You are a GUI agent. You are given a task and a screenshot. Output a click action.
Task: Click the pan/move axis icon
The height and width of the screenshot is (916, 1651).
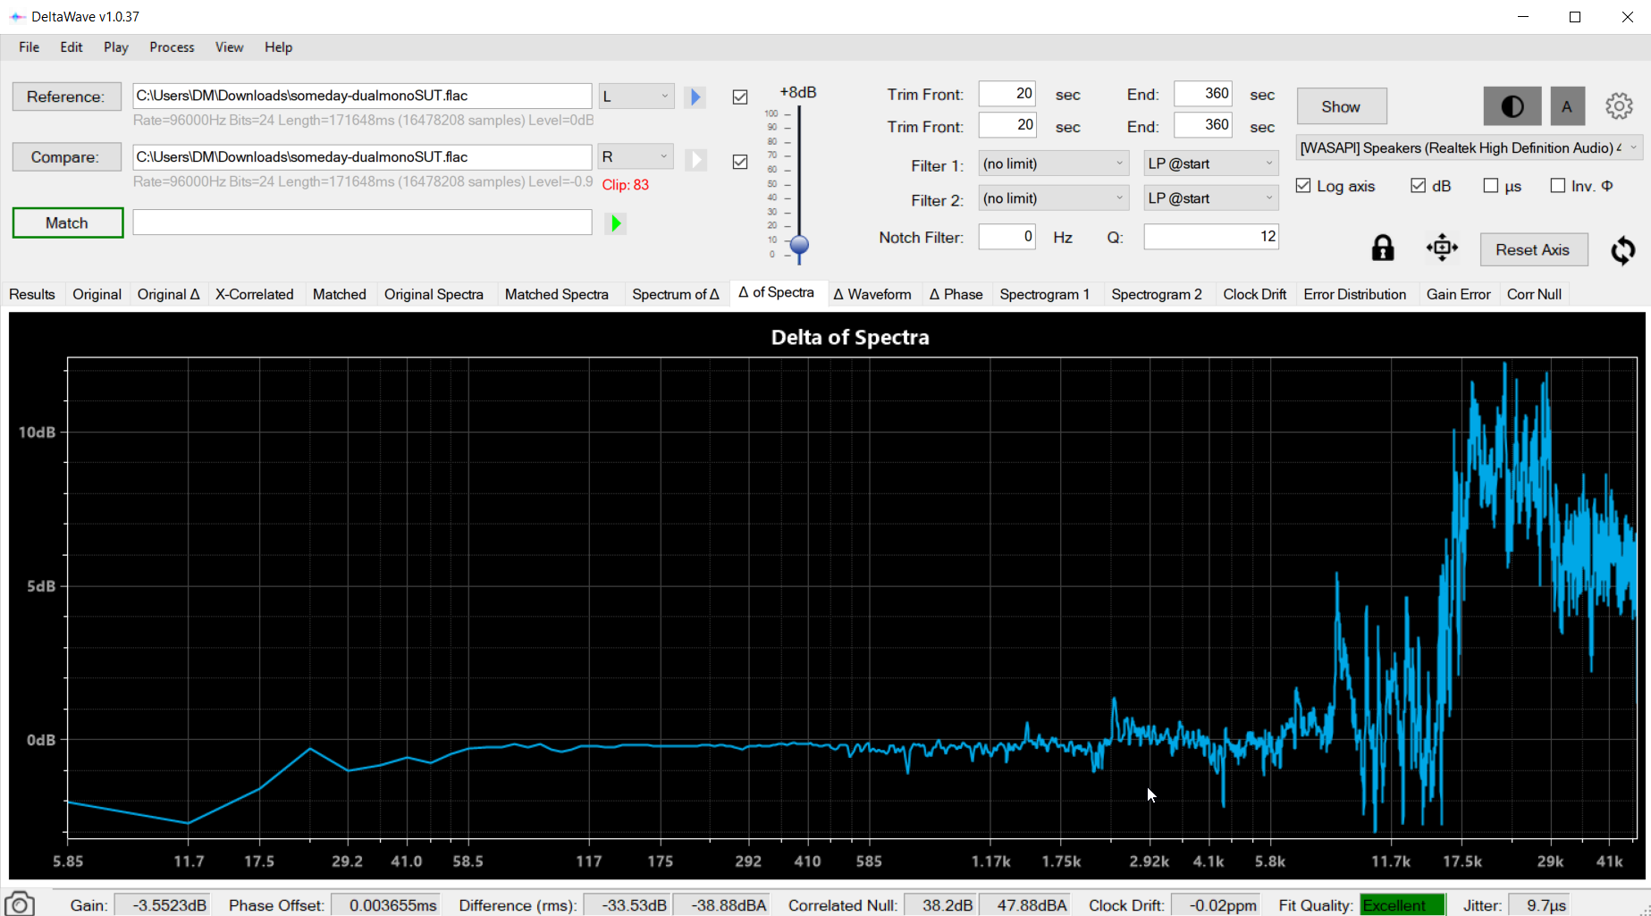1442,248
